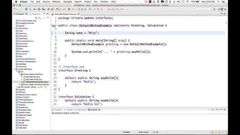Click the Next Annotation arrow icon
The height and width of the screenshot is (135, 240).
coord(108,9)
